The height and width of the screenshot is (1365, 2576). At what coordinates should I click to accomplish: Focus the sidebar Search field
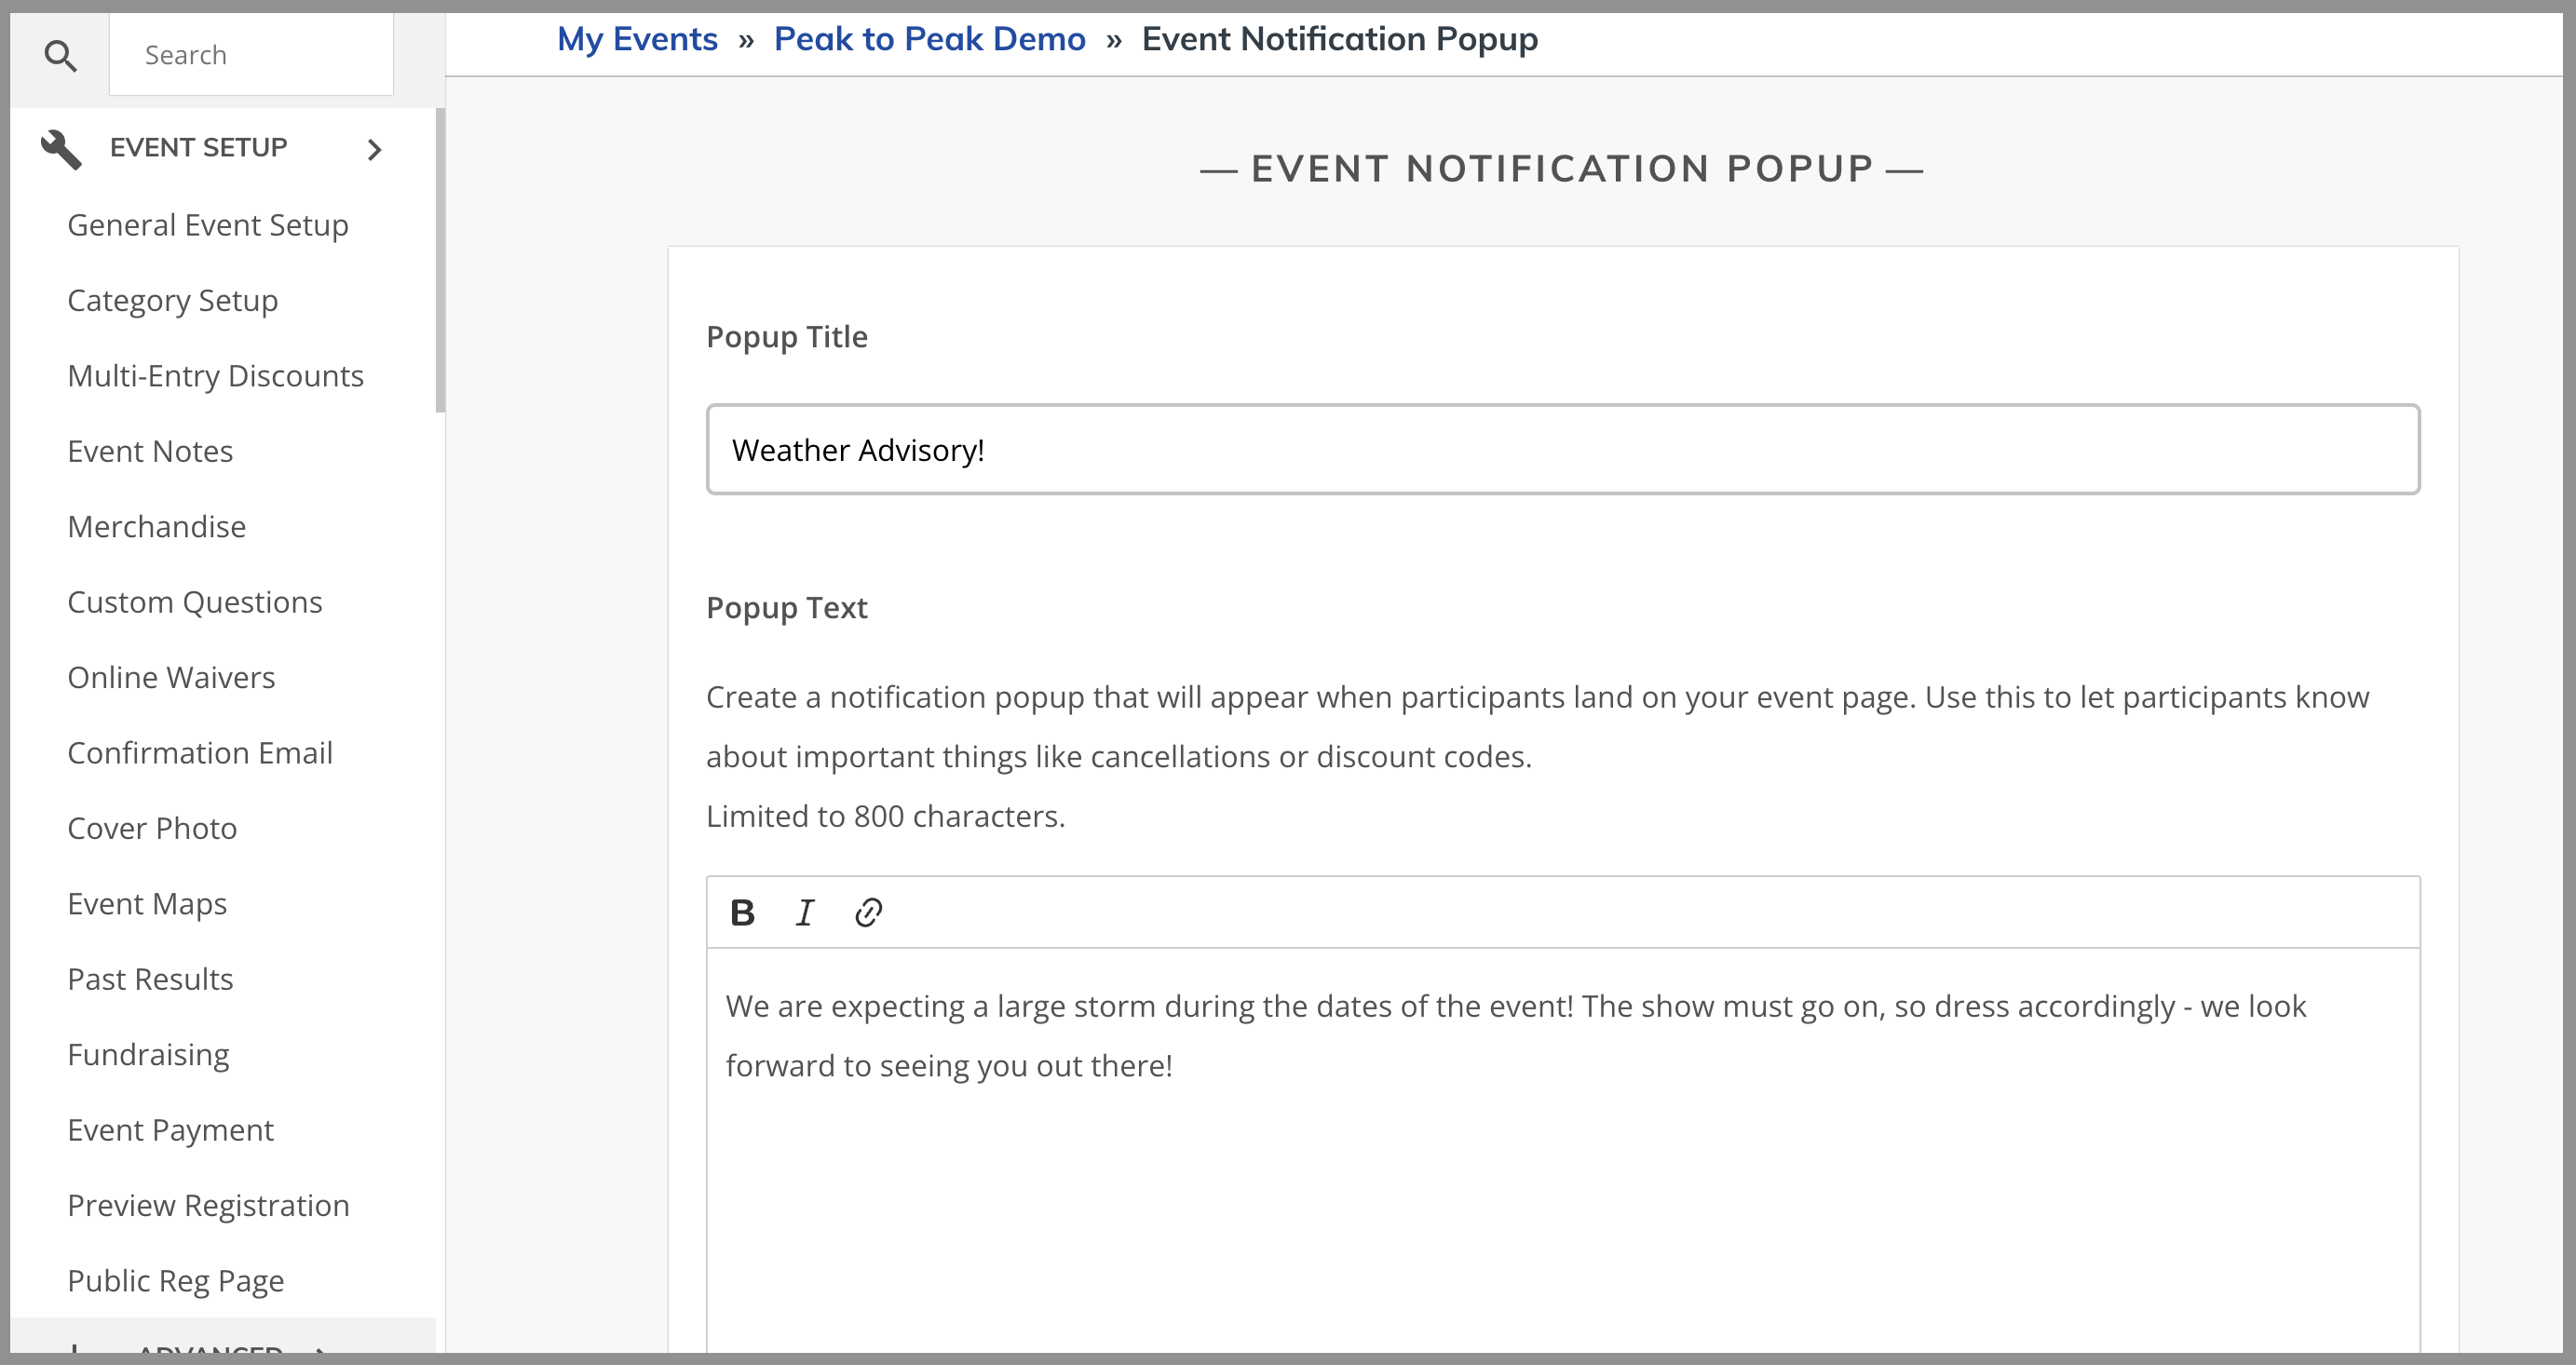click(x=251, y=55)
